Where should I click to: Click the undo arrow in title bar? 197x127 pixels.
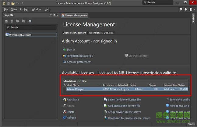point(17,3)
